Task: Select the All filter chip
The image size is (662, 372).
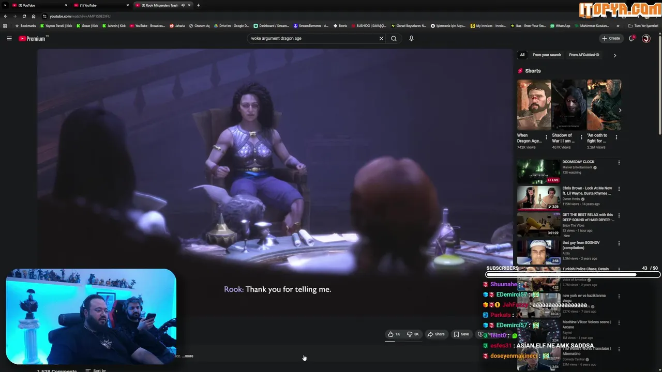Action: click(x=522, y=55)
